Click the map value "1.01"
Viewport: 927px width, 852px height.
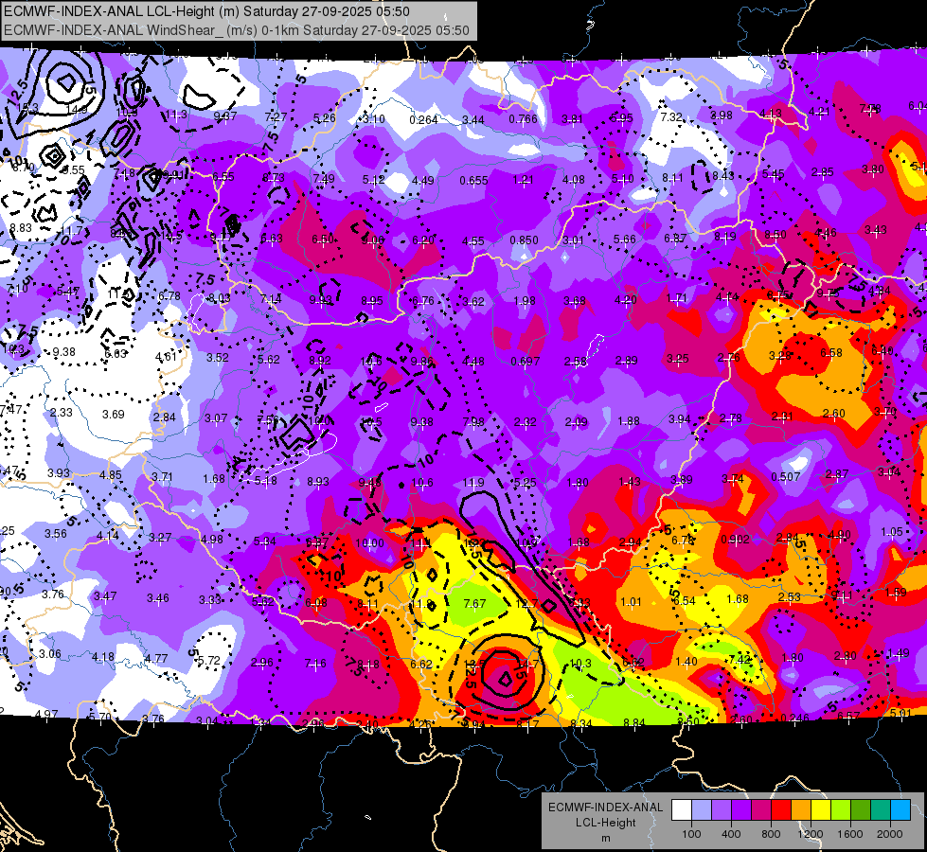point(631,602)
